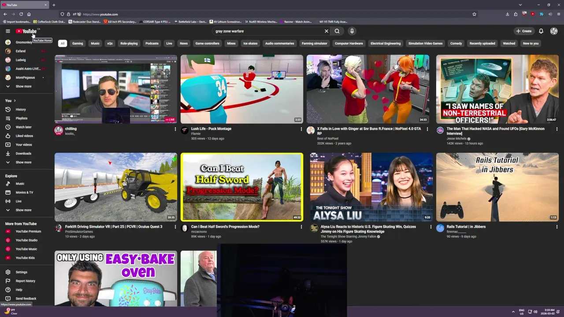
Task: Select the Recently uploaded filter chip
Action: click(x=482, y=43)
